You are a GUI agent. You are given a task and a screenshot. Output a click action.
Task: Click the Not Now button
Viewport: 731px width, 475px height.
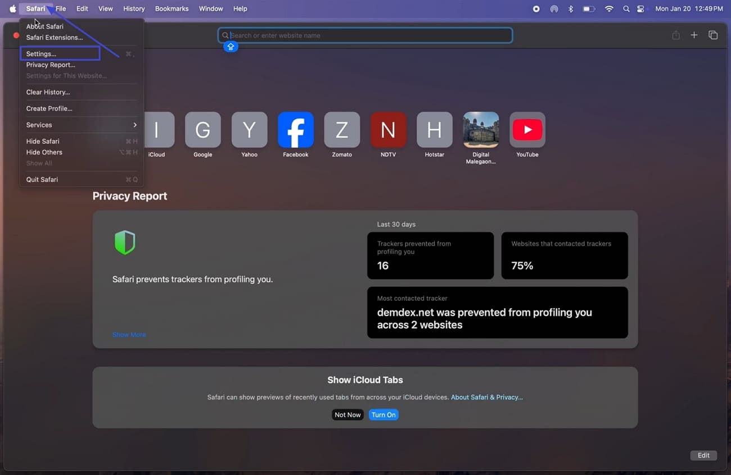pos(348,415)
